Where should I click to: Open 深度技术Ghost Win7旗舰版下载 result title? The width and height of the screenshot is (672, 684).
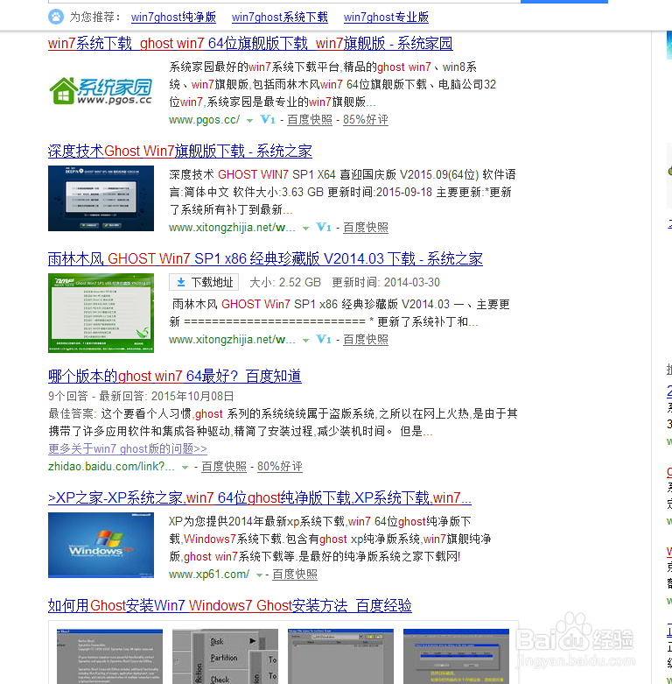(x=180, y=151)
